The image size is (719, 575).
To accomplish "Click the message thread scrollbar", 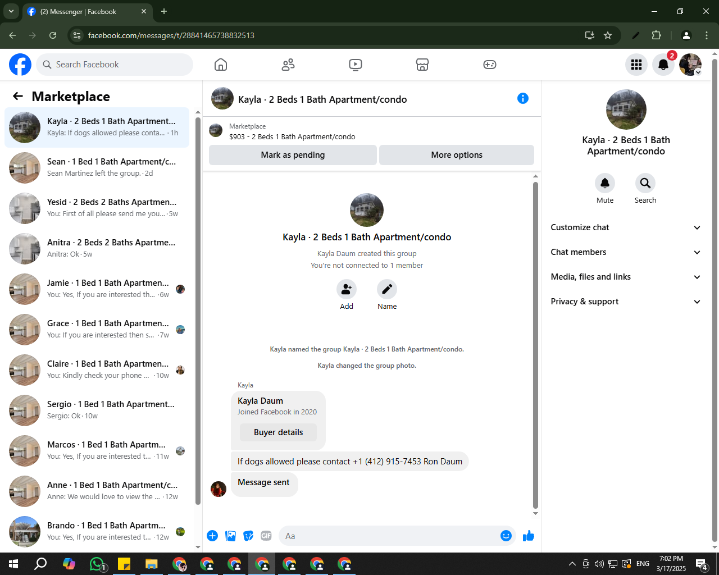I will point(535,345).
